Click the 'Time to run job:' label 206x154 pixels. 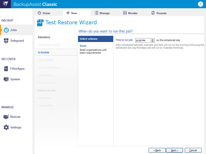point(124,40)
